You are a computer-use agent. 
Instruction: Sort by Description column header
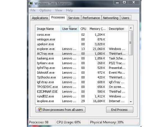click(118, 29)
